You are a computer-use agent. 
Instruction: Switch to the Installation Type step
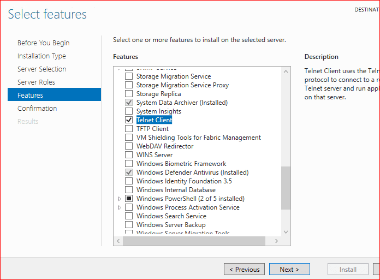41,56
